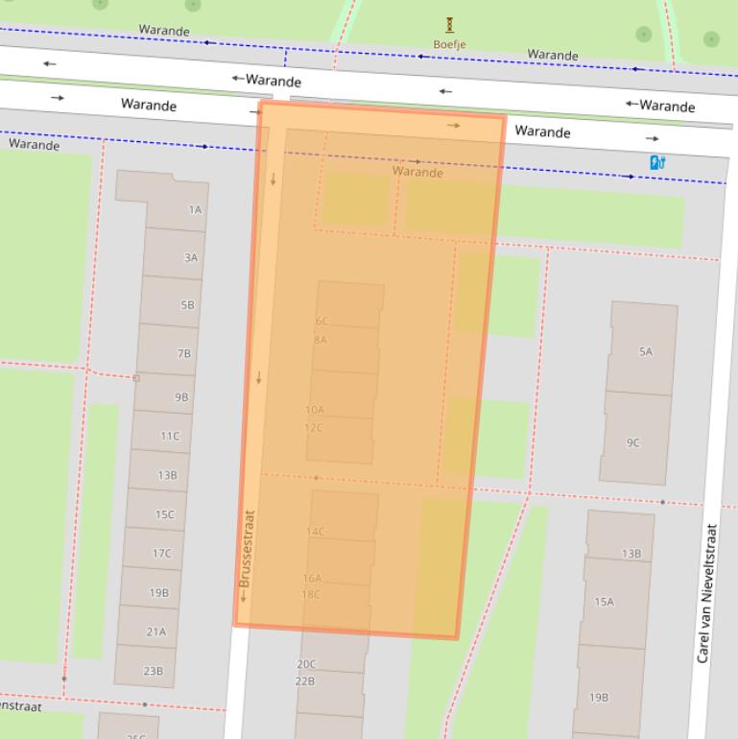The image size is (738, 739).
Task: Click house number 23B
Action: pyautogui.click(x=153, y=671)
